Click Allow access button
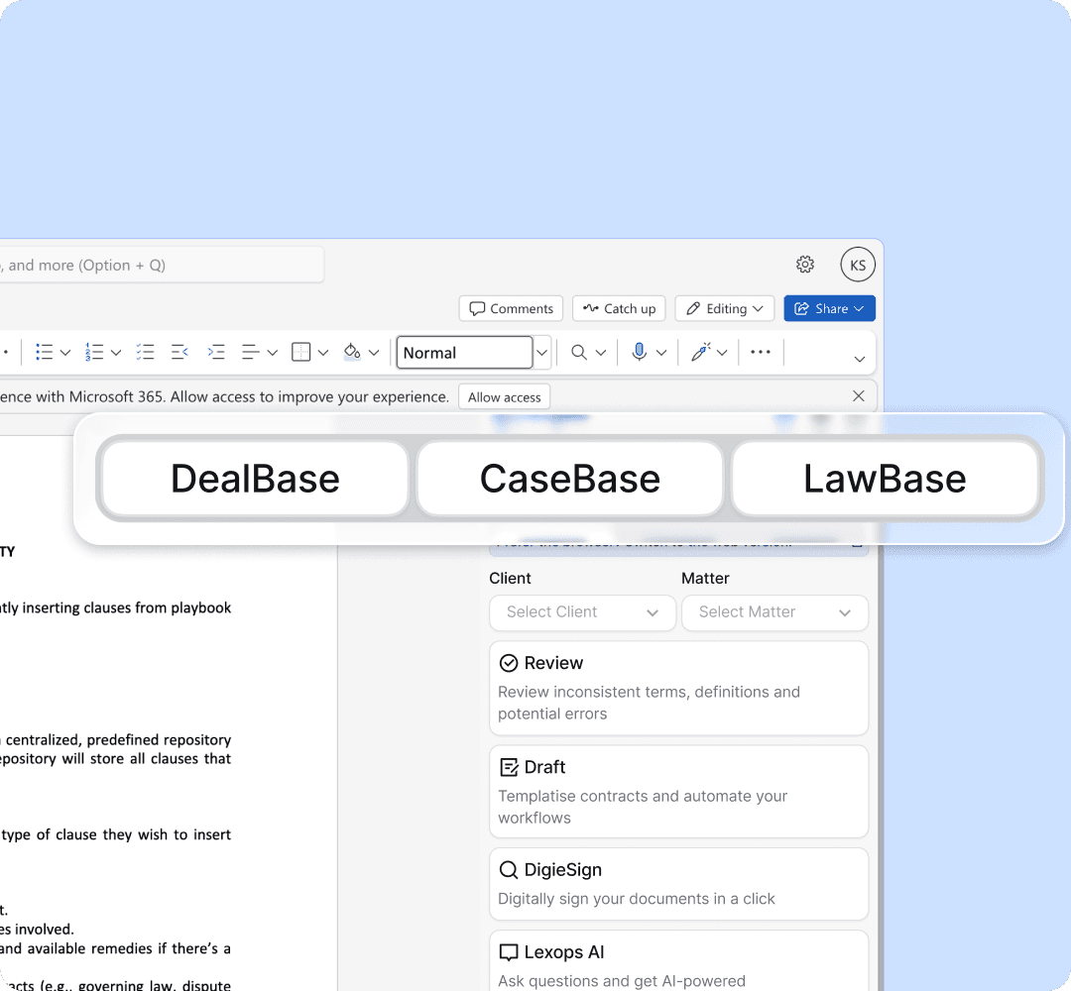The image size is (1071, 991). (504, 397)
